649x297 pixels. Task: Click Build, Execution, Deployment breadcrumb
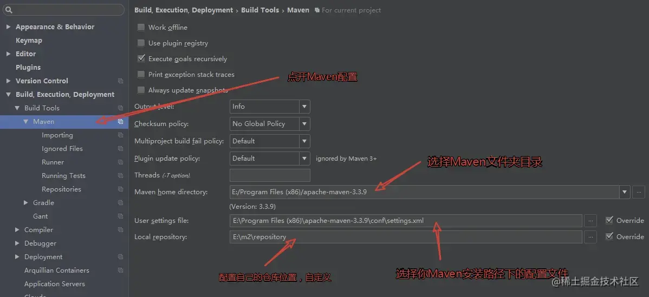(184, 10)
